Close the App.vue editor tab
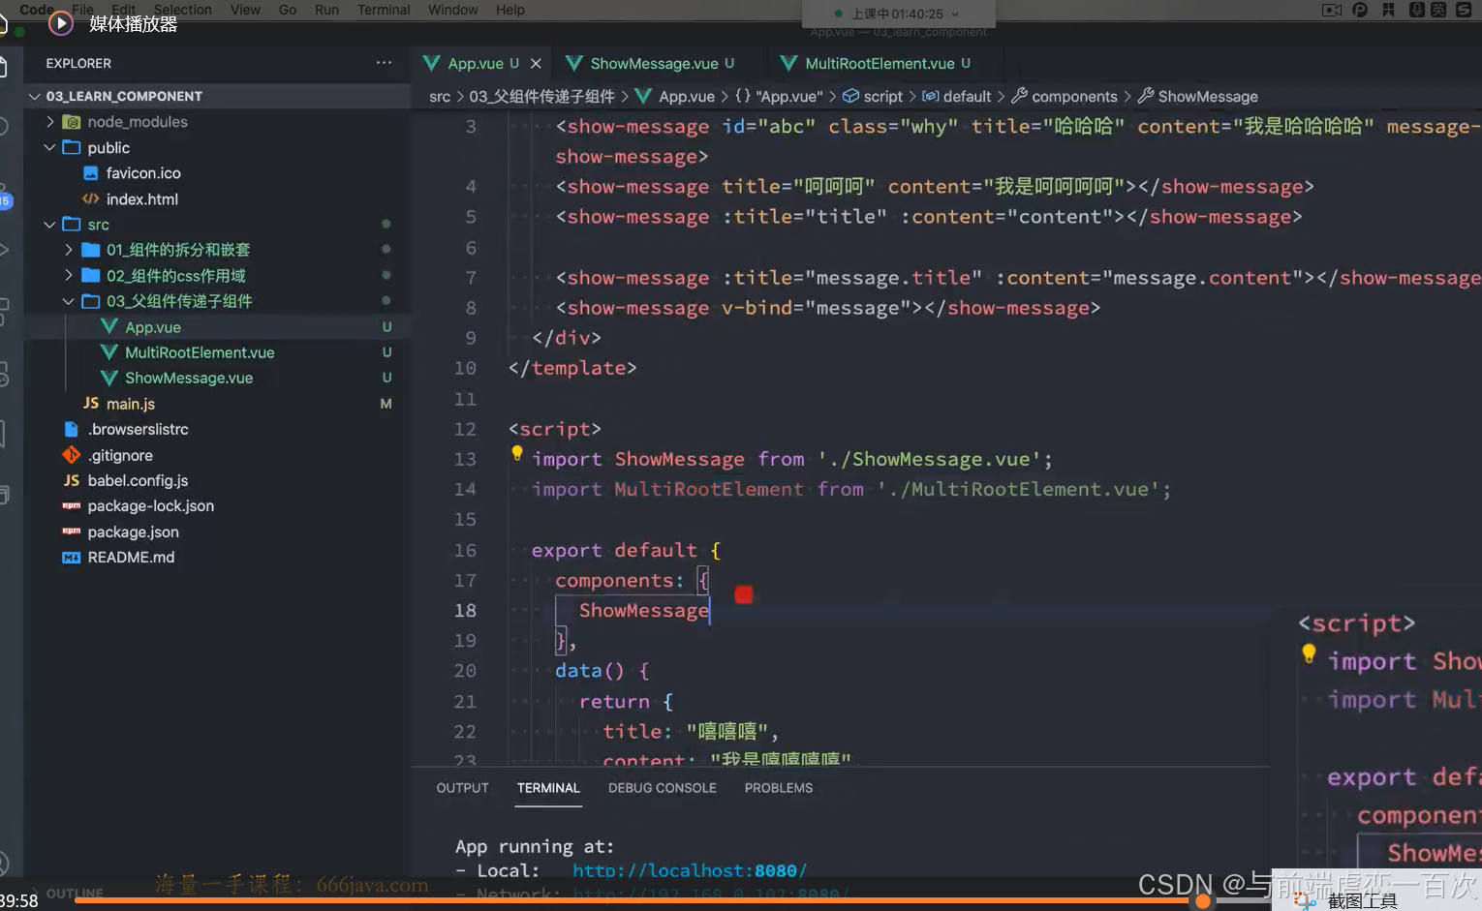The width and height of the screenshot is (1482, 911). point(536,63)
